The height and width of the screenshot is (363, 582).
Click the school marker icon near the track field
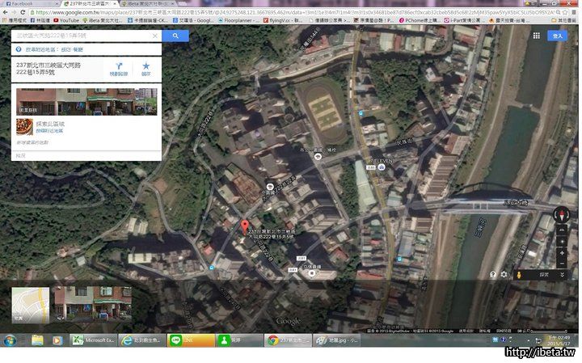[x=318, y=156]
